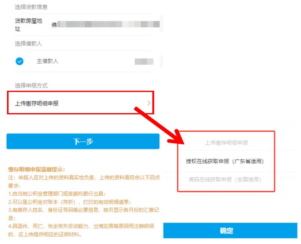Toggle the blue checkmark beside 主借款人
This screenshot has height=244, width=301.
click(x=19, y=61)
